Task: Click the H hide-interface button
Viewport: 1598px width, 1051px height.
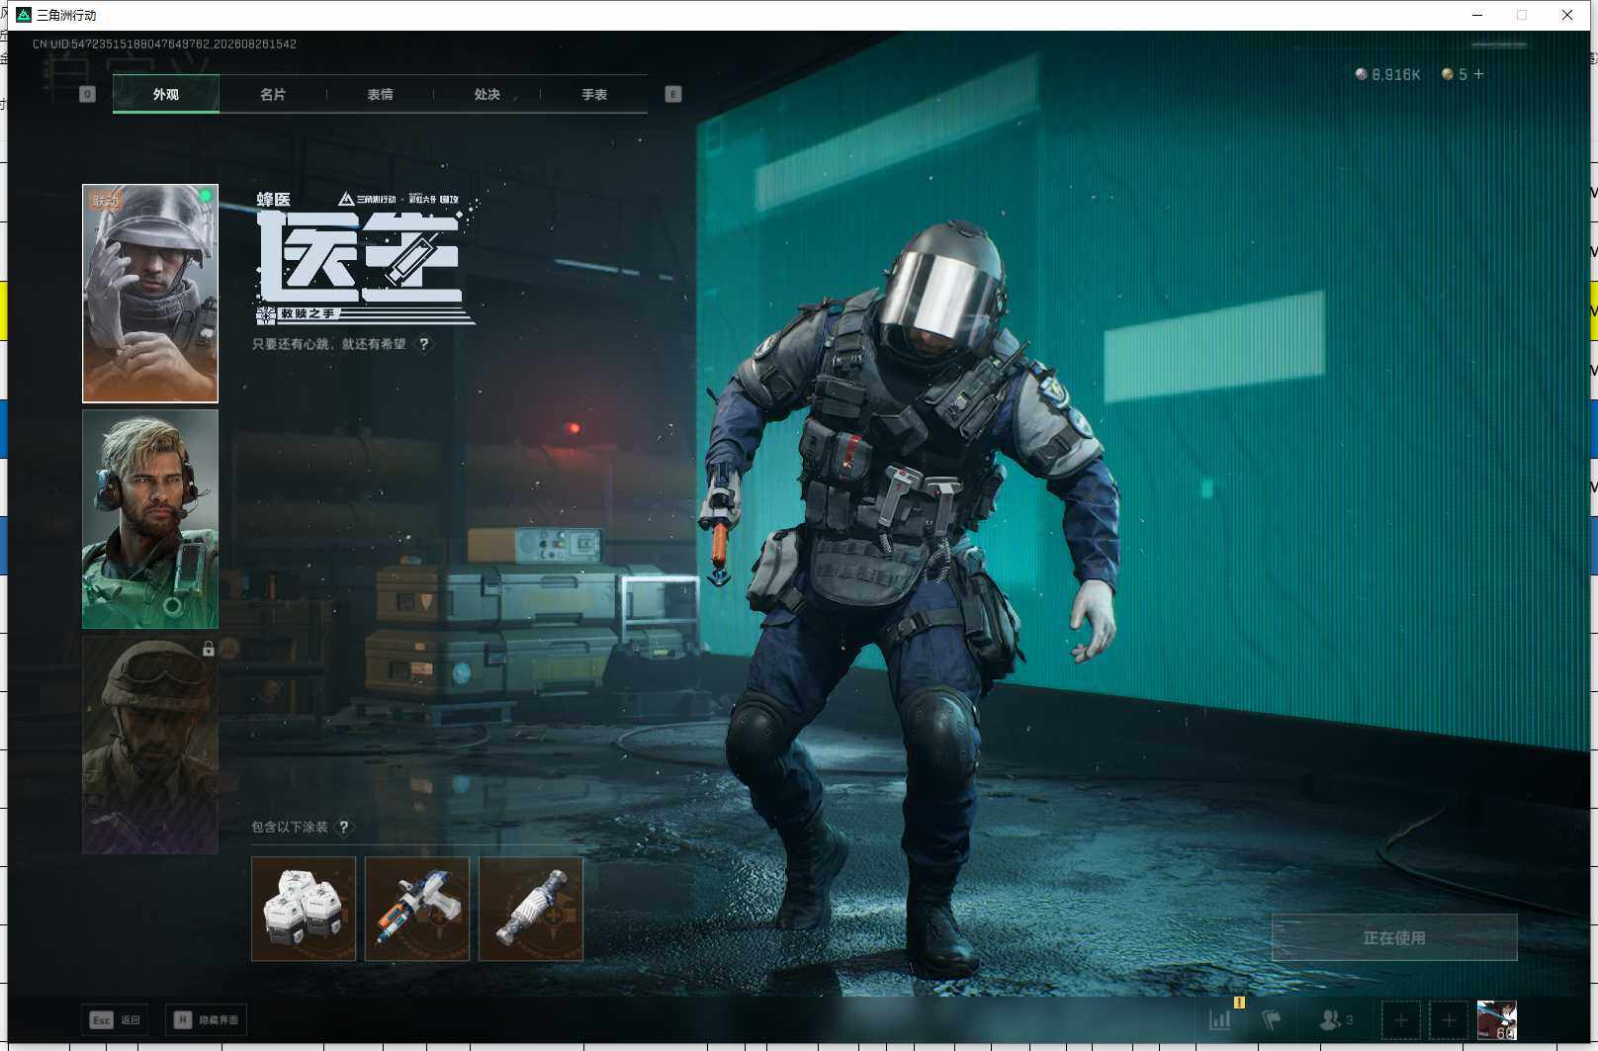Action: click(x=206, y=1019)
